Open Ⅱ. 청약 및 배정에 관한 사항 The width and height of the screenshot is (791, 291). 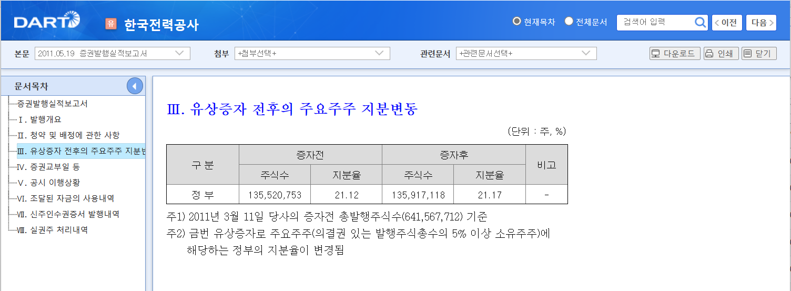click(68, 135)
